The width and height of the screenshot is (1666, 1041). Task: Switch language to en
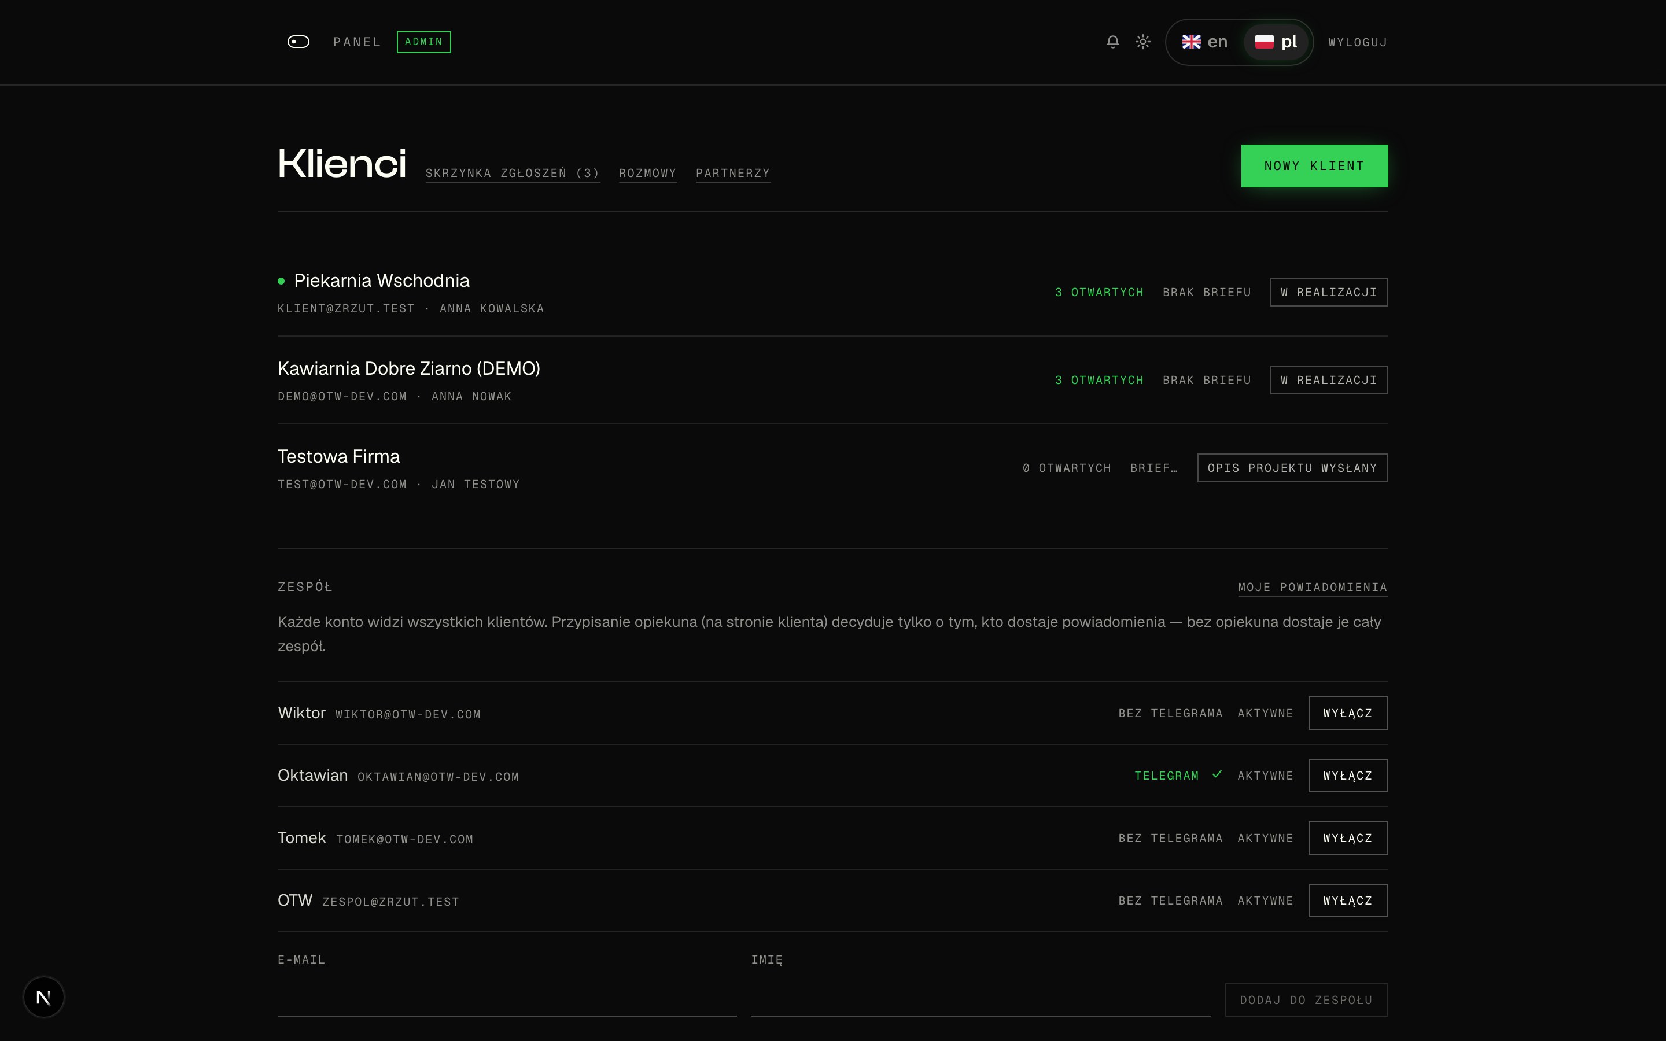click(x=1205, y=42)
